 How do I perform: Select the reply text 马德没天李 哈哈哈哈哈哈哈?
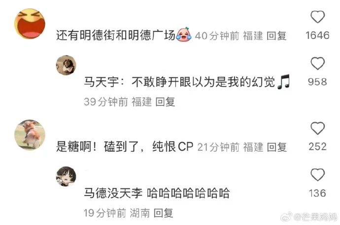[157, 193]
